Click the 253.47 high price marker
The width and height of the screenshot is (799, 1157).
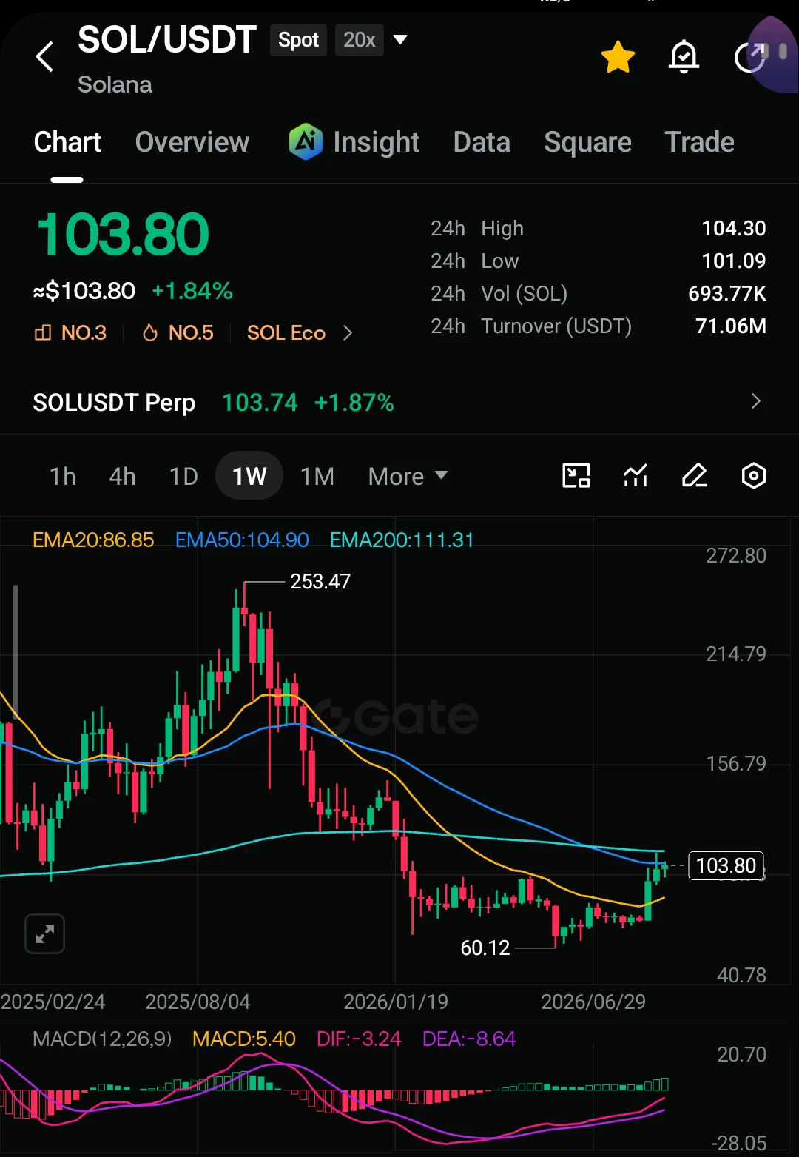pyautogui.click(x=320, y=582)
